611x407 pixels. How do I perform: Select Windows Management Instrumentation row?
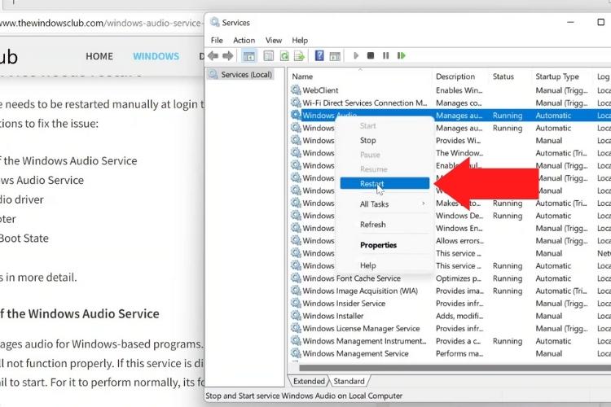450,341
